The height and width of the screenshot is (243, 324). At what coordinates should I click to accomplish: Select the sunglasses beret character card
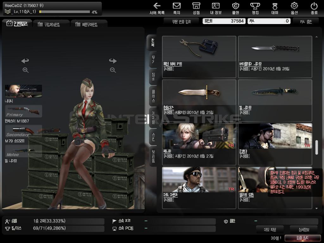click(x=199, y=188)
